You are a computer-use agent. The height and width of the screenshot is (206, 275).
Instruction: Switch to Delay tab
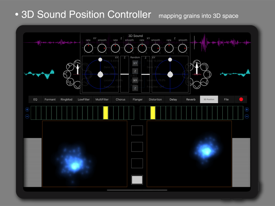click(173, 99)
